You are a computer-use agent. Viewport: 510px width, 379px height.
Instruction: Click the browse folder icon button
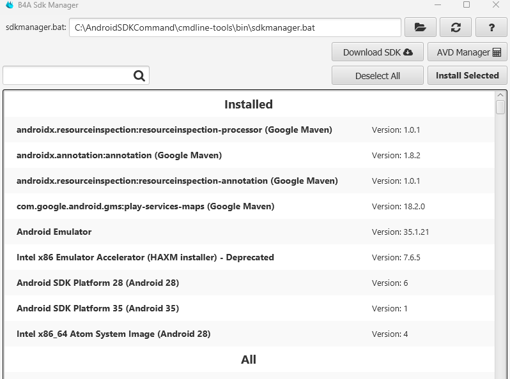(420, 27)
